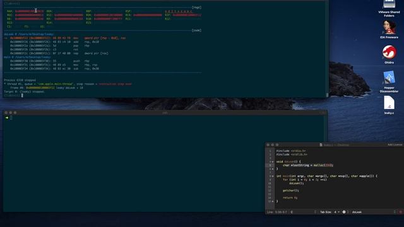
Task: Click the 'char *lostString = malloc' line
Action: pos(308,165)
